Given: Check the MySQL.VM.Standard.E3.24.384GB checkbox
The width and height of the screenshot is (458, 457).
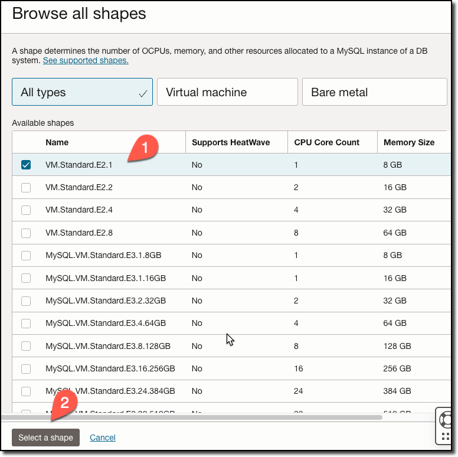Looking at the screenshot, I should pos(26,391).
